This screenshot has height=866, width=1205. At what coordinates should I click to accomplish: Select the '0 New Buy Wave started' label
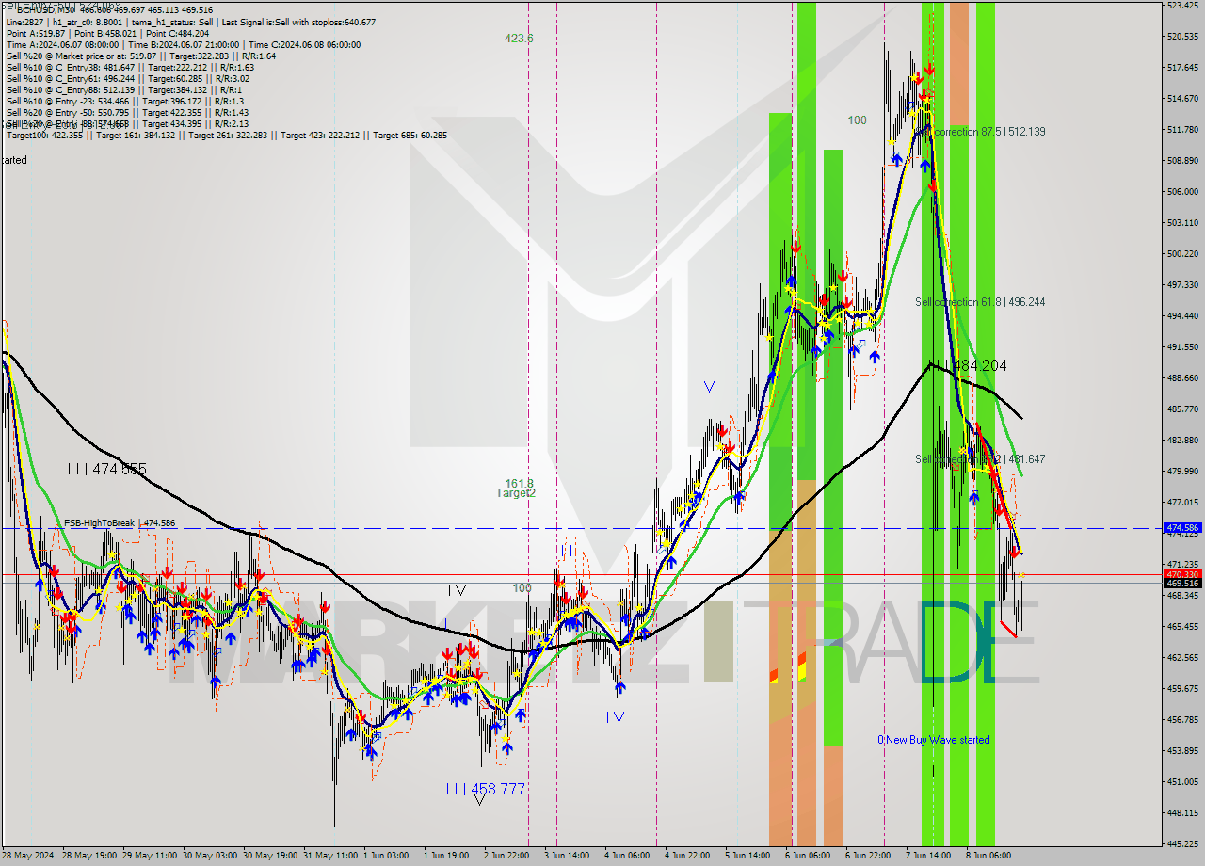click(934, 740)
